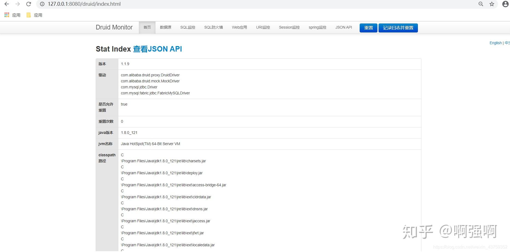
Task: Click the 重置 button
Action: 368,28
